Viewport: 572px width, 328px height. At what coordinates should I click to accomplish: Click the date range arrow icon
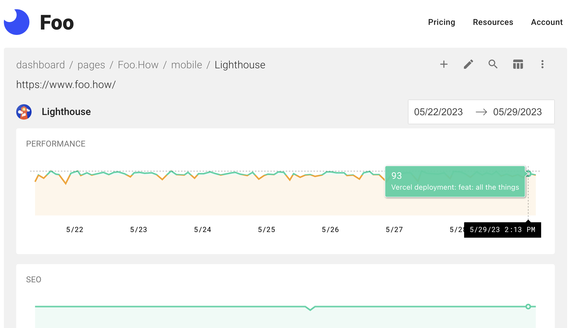(481, 112)
